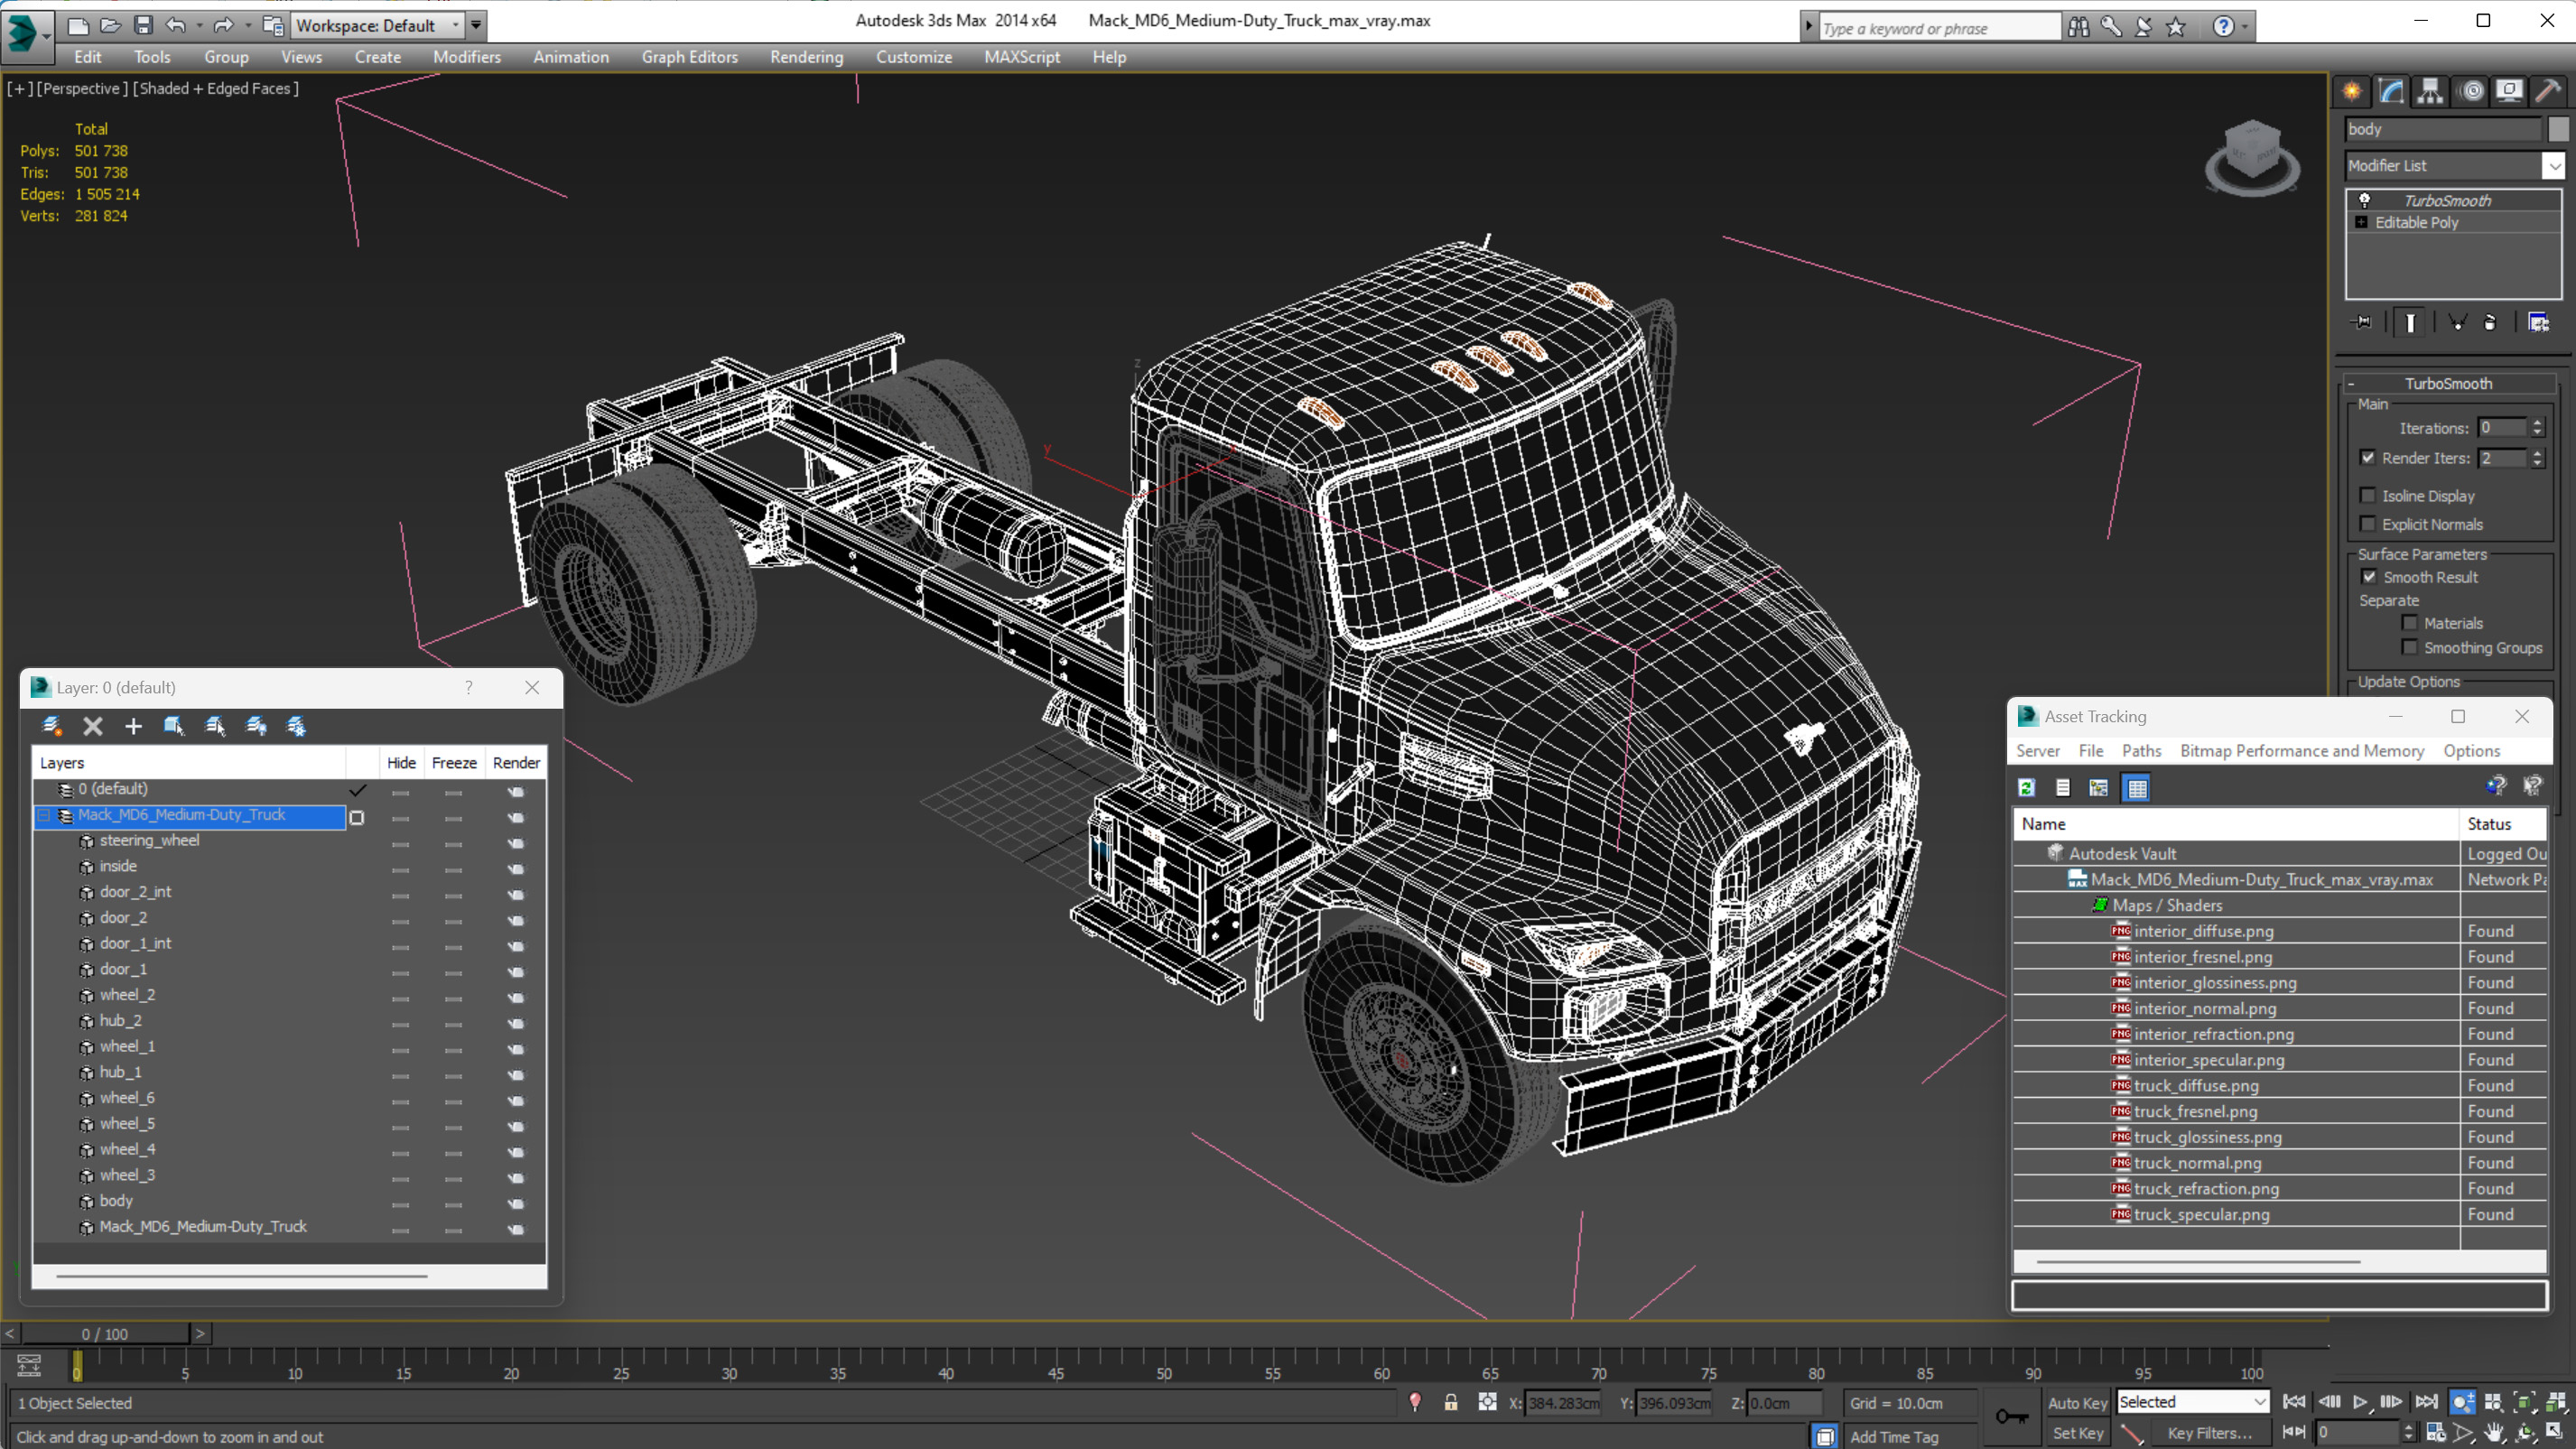Toggle Freeze for wheel_2 layer row
The width and height of the screenshot is (2576, 1449).
[454, 998]
